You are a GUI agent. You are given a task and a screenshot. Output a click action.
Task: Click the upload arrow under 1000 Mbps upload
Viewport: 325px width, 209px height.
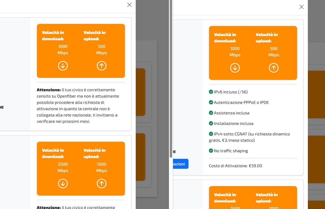(101, 183)
